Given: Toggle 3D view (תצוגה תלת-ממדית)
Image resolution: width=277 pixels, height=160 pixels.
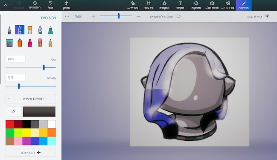Looking at the screenshot, I should coord(165,16).
